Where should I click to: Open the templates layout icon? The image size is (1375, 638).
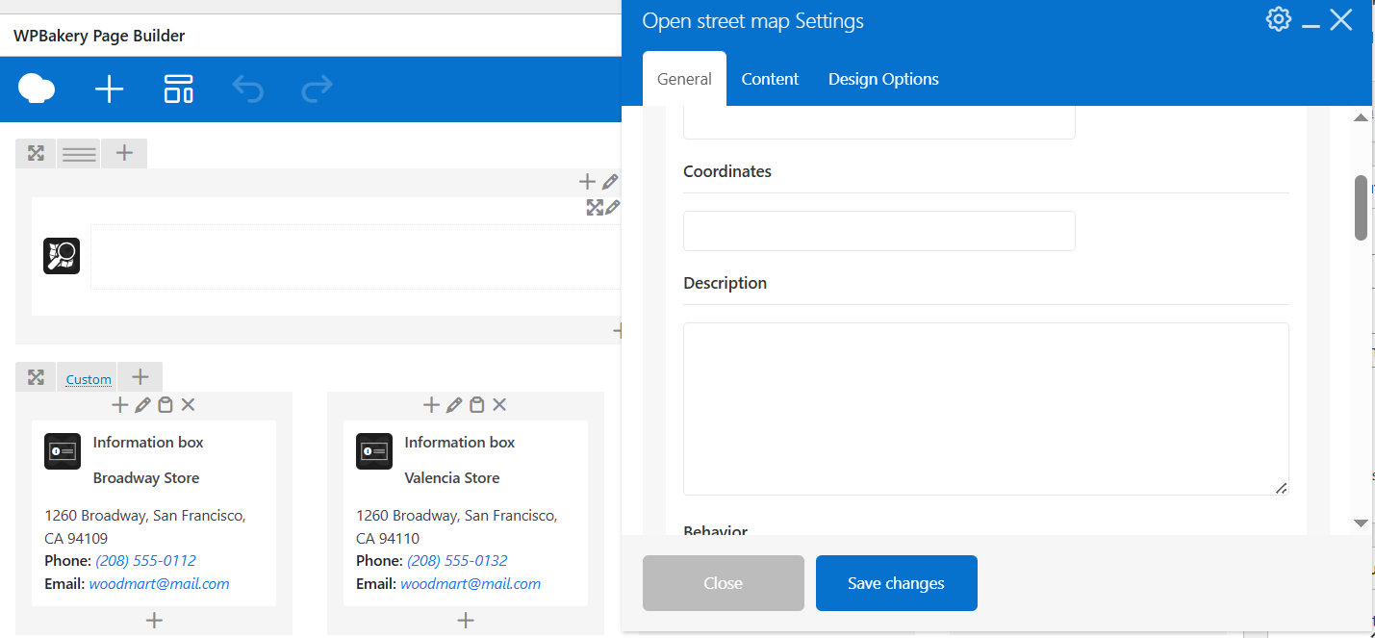tap(179, 89)
